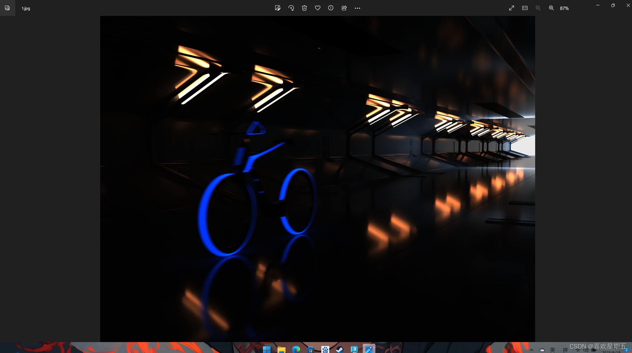Show file info panel
Image resolution: width=632 pixels, height=353 pixels.
coord(331,8)
